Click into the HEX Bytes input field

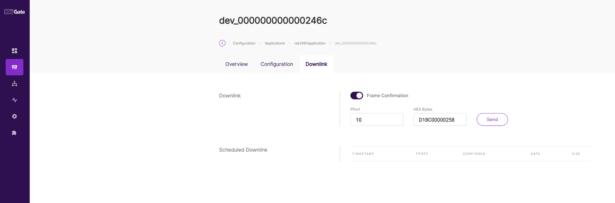coord(439,120)
